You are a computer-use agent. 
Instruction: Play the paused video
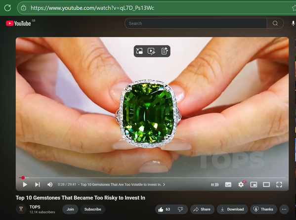tap(25, 184)
